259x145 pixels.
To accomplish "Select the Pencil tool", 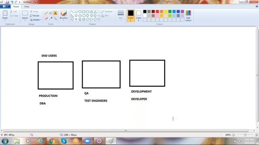I will point(47,13).
